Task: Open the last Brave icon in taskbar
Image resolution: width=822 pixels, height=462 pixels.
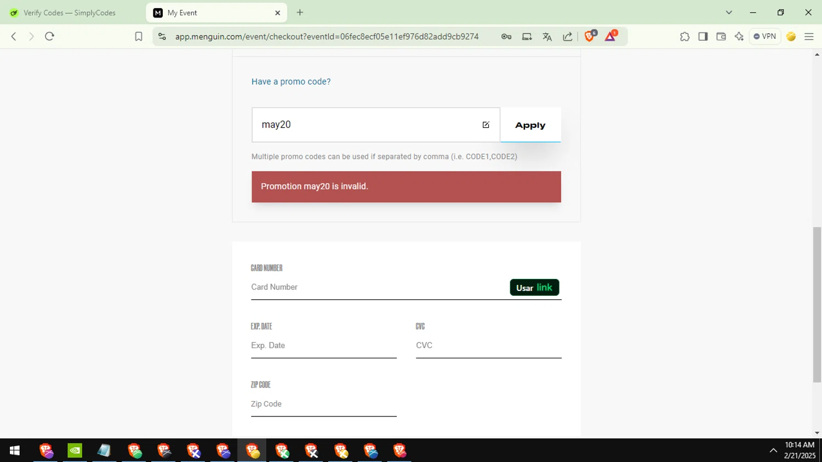Action: click(x=399, y=450)
